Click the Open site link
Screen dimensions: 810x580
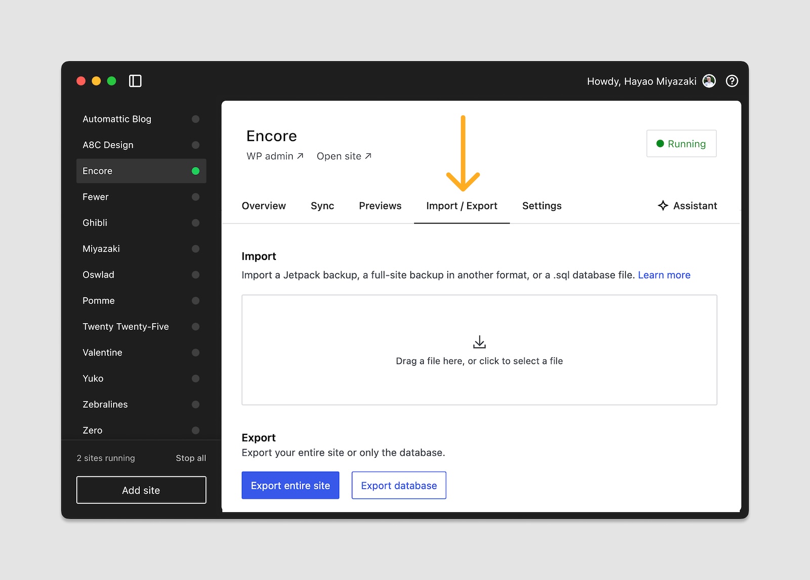coord(344,156)
